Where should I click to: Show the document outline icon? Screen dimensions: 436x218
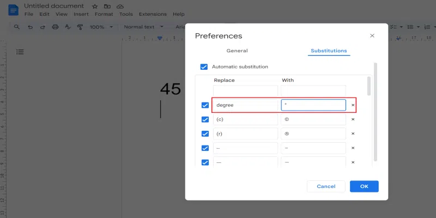tap(20, 52)
